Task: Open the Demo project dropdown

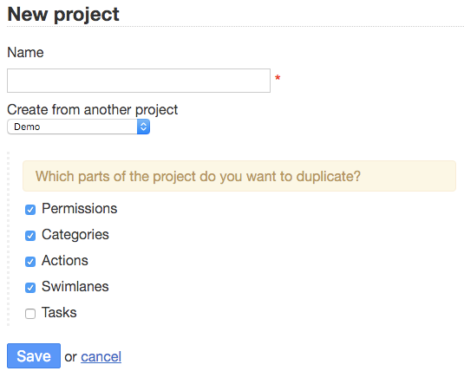Action: pos(78,127)
